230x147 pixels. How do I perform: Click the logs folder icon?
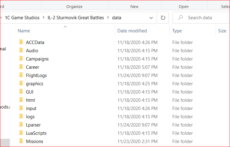tap(21, 116)
